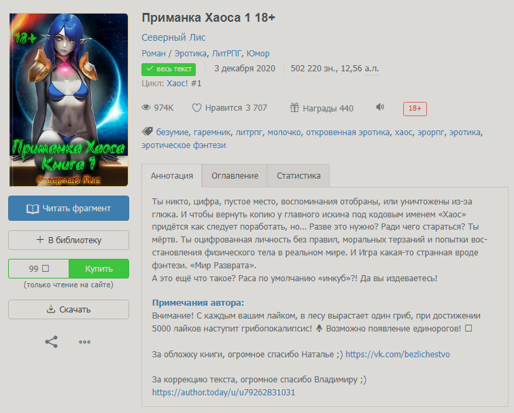This screenshot has width=514, height=413.
Task: Click the book cover thumbnail
Action: (x=69, y=100)
